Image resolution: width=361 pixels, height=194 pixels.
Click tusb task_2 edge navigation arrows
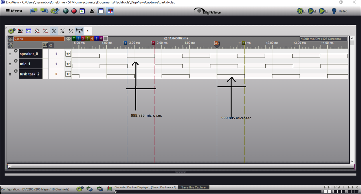coord(68,74)
